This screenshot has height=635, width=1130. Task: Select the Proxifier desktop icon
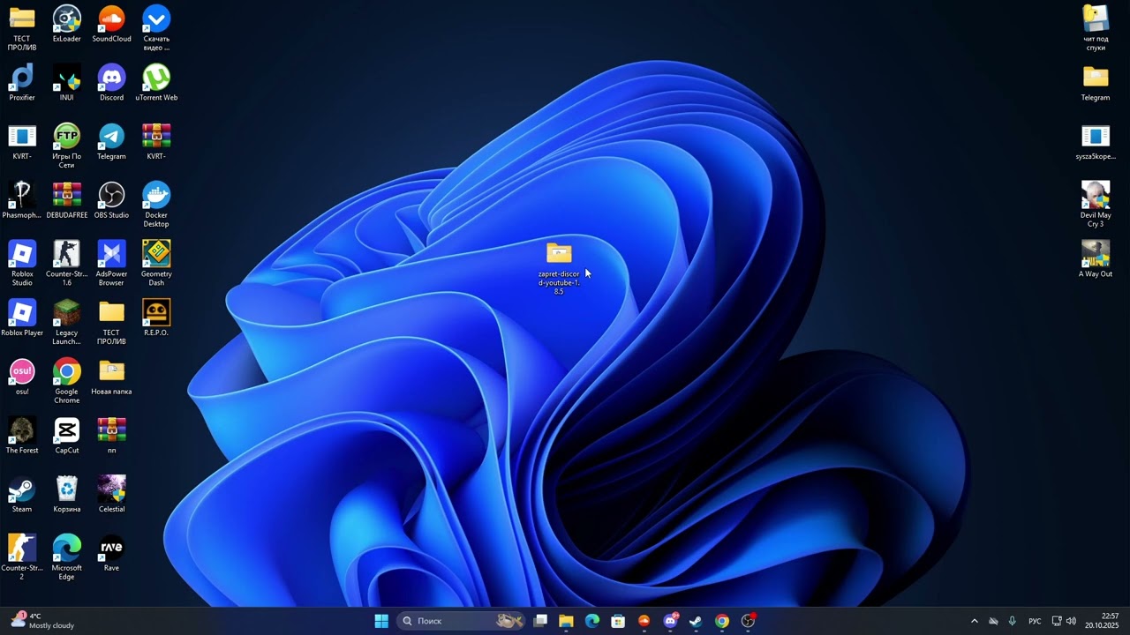tap(22, 83)
